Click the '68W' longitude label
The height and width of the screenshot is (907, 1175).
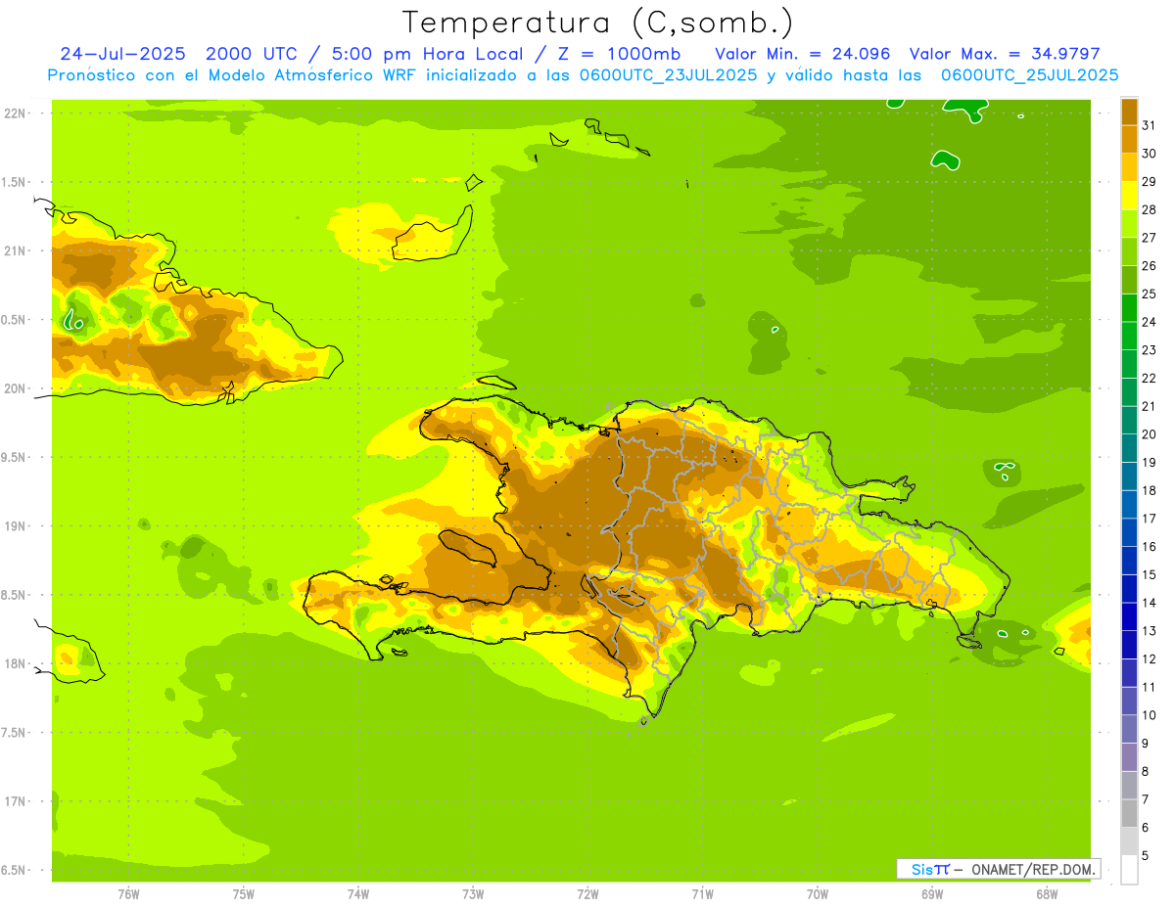[1047, 894]
